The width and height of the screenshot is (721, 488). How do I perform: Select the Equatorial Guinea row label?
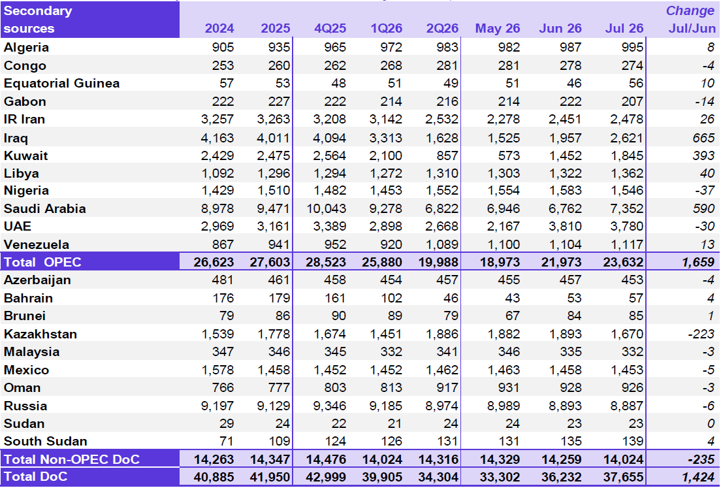(61, 83)
